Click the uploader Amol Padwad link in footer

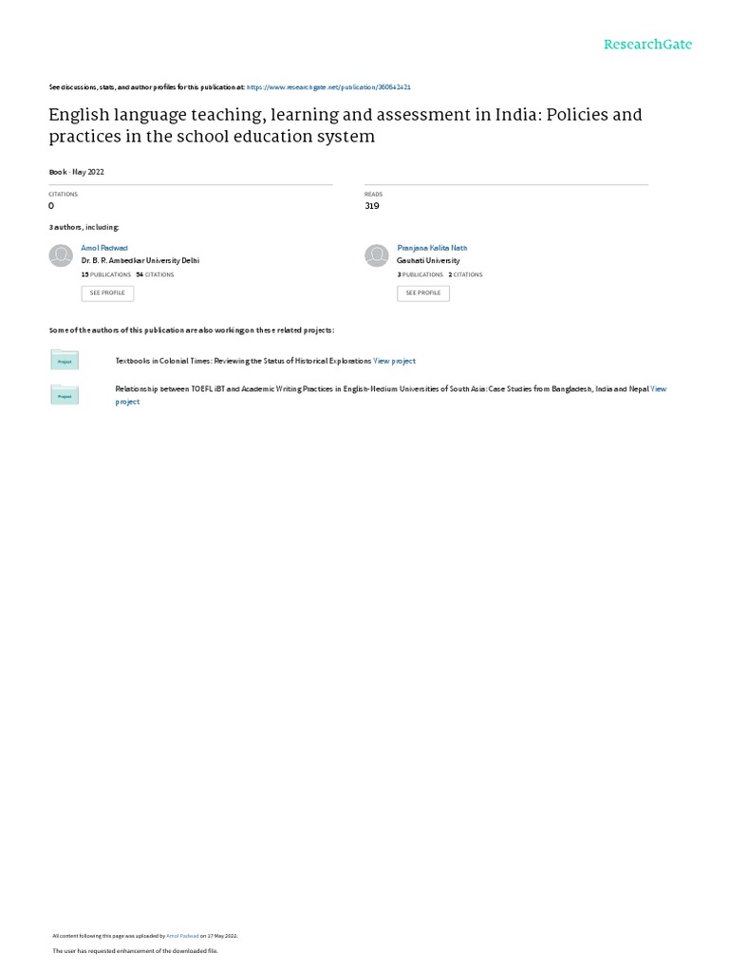181,935
